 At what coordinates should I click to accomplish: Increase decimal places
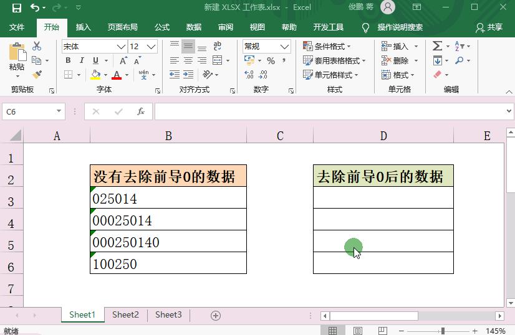(249, 75)
